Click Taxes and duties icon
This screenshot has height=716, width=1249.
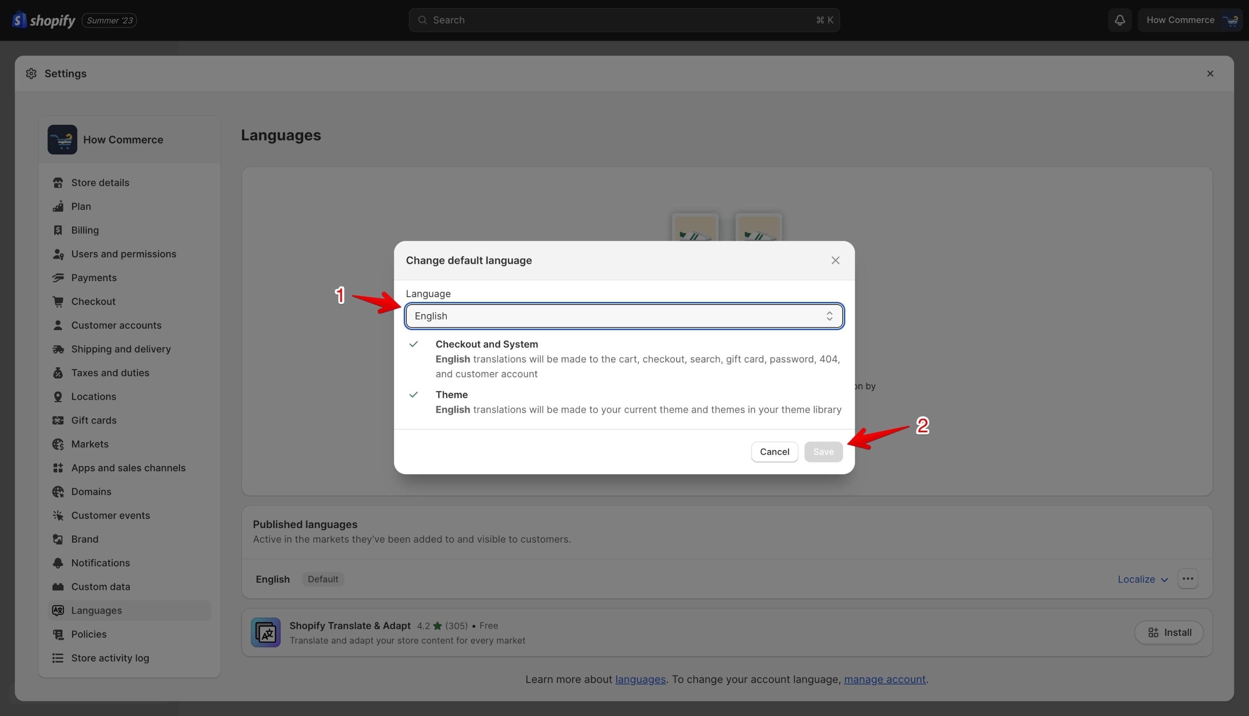pos(58,373)
